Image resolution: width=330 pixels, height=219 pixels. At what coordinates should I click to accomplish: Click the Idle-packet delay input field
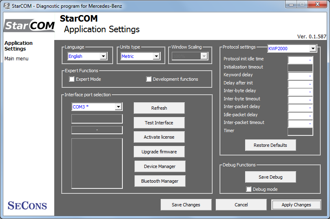[300, 116]
